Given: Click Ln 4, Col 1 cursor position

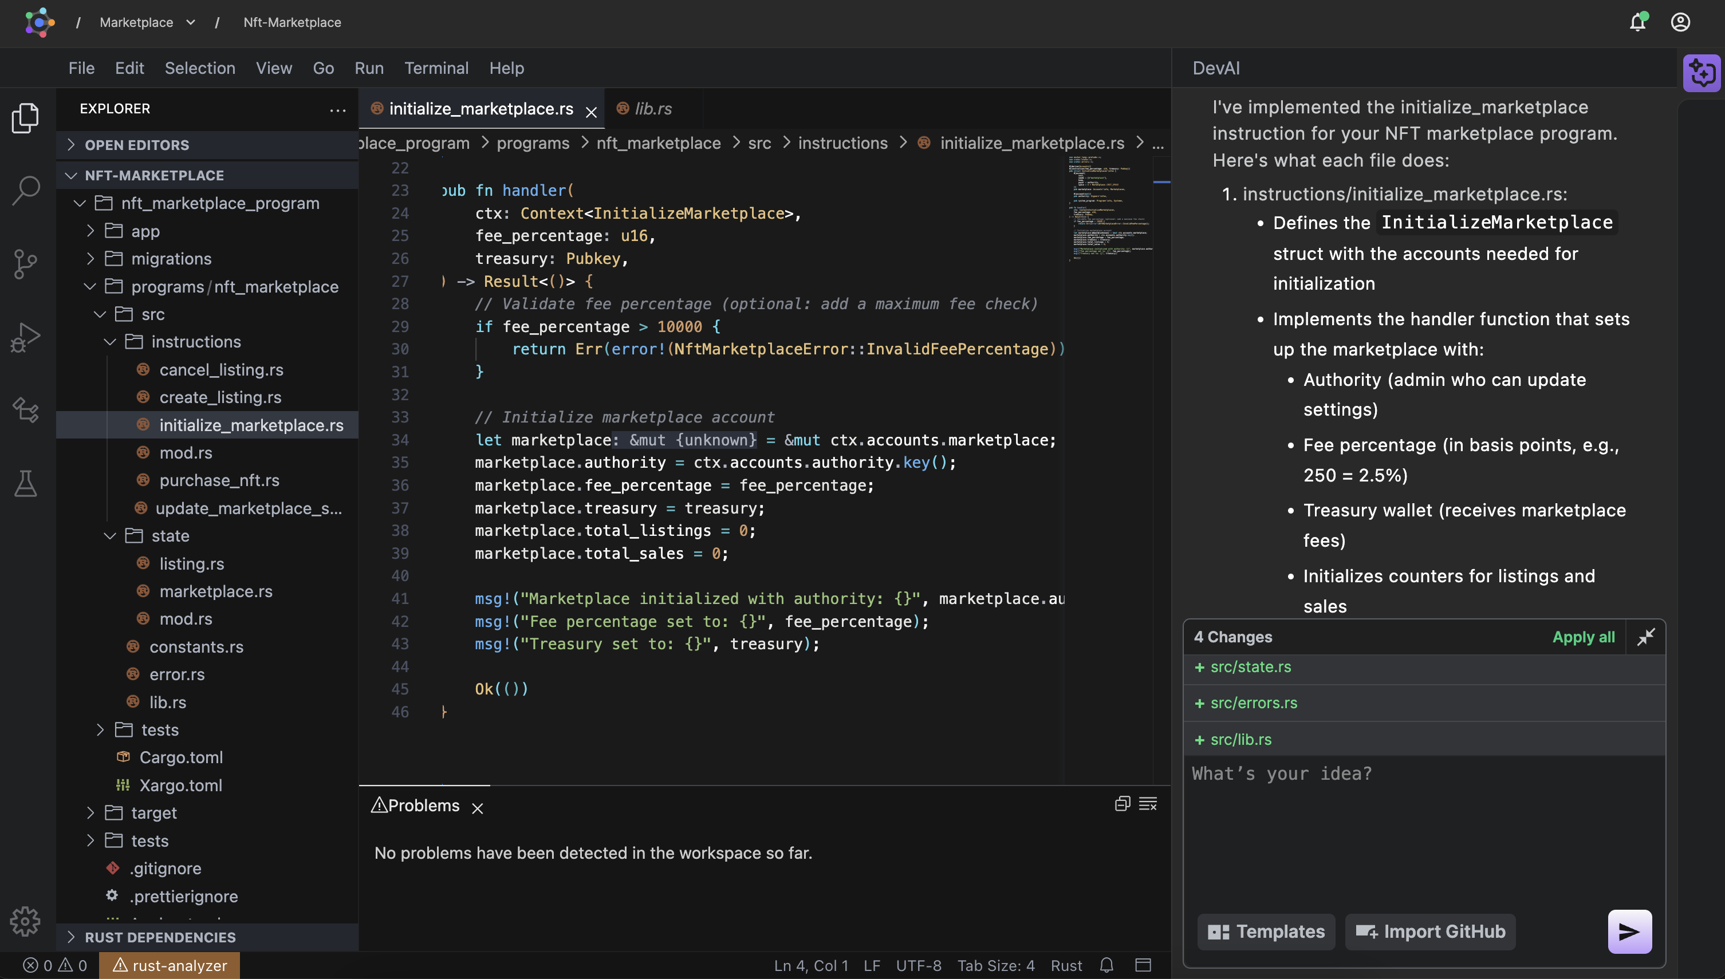Looking at the screenshot, I should 810,966.
